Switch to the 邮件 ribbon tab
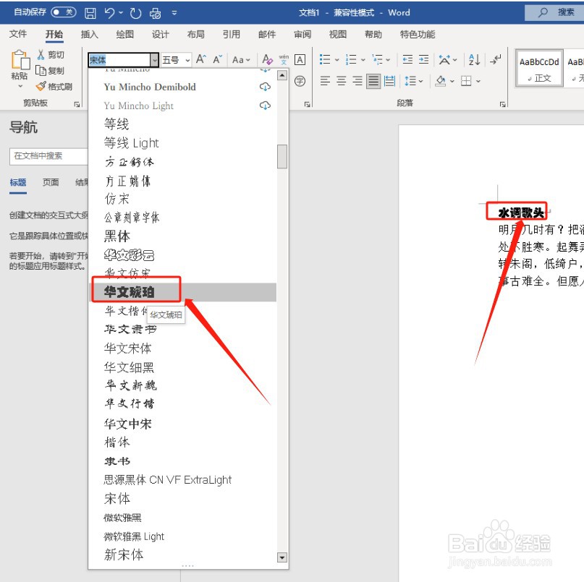The width and height of the screenshot is (584, 582). point(267,34)
